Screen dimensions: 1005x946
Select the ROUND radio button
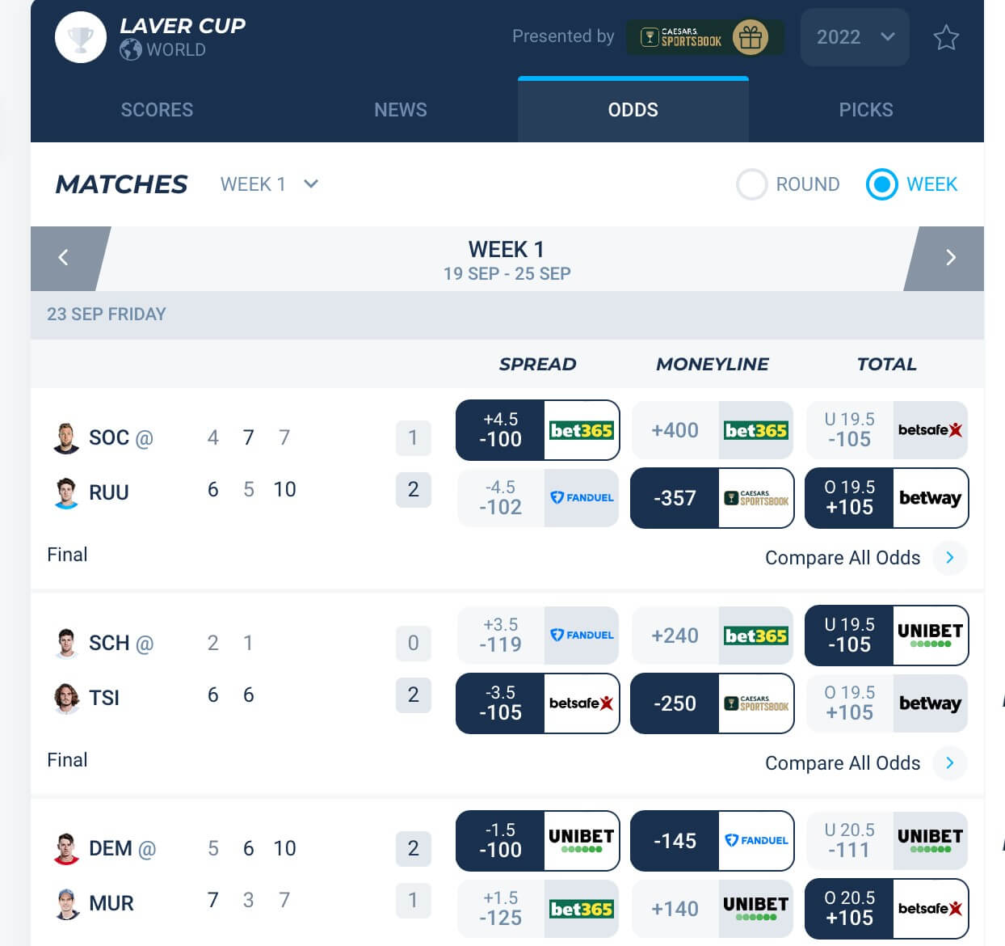(752, 184)
